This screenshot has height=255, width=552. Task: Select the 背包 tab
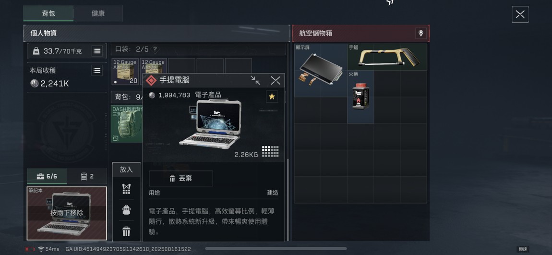coord(48,13)
